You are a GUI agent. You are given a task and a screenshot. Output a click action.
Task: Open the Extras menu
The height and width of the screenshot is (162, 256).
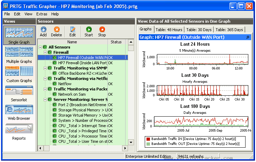click(x=42, y=14)
